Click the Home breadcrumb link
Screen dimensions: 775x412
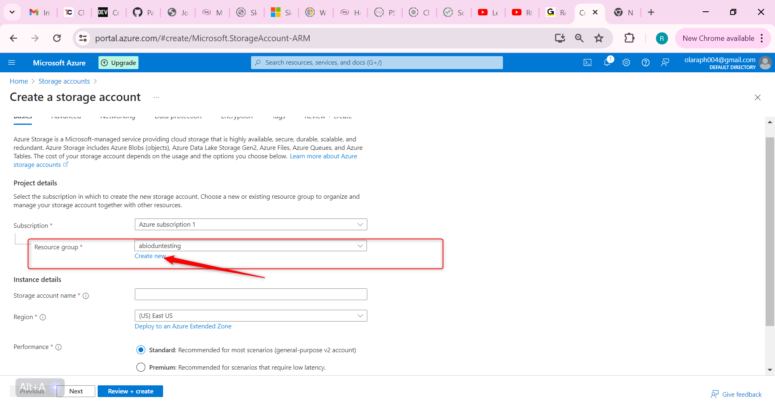(19, 81)
